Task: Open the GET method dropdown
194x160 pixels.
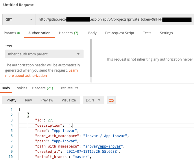Action: click(x=19, y=19)
